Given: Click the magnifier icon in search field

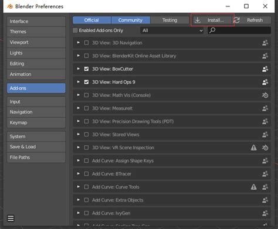Looking at the screenshot, I should tap(212, 30).
